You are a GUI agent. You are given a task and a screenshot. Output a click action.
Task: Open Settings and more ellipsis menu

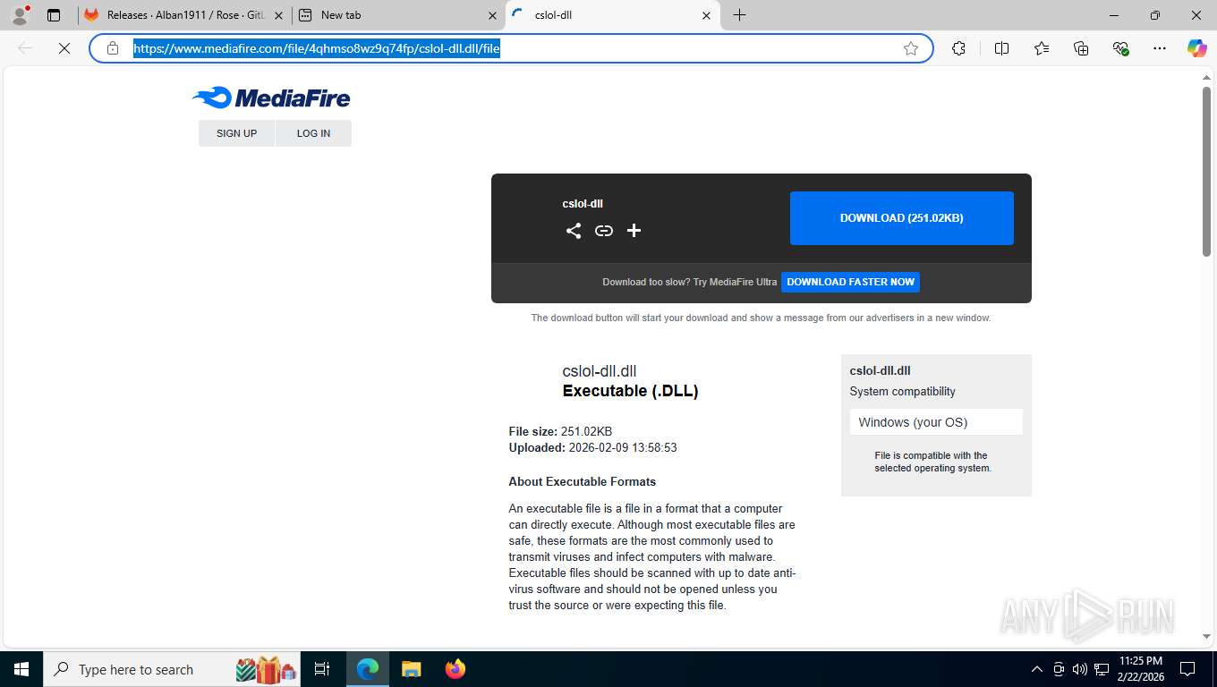(1160, 48)
